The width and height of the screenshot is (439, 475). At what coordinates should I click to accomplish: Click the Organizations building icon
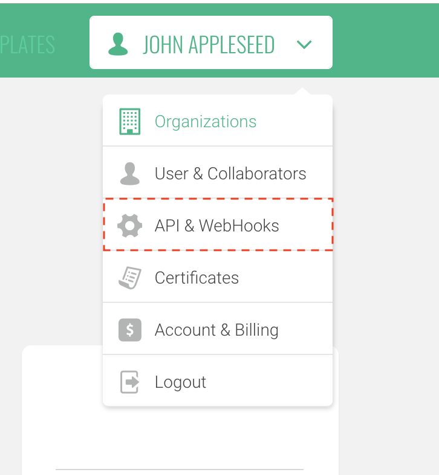[129, 121]
